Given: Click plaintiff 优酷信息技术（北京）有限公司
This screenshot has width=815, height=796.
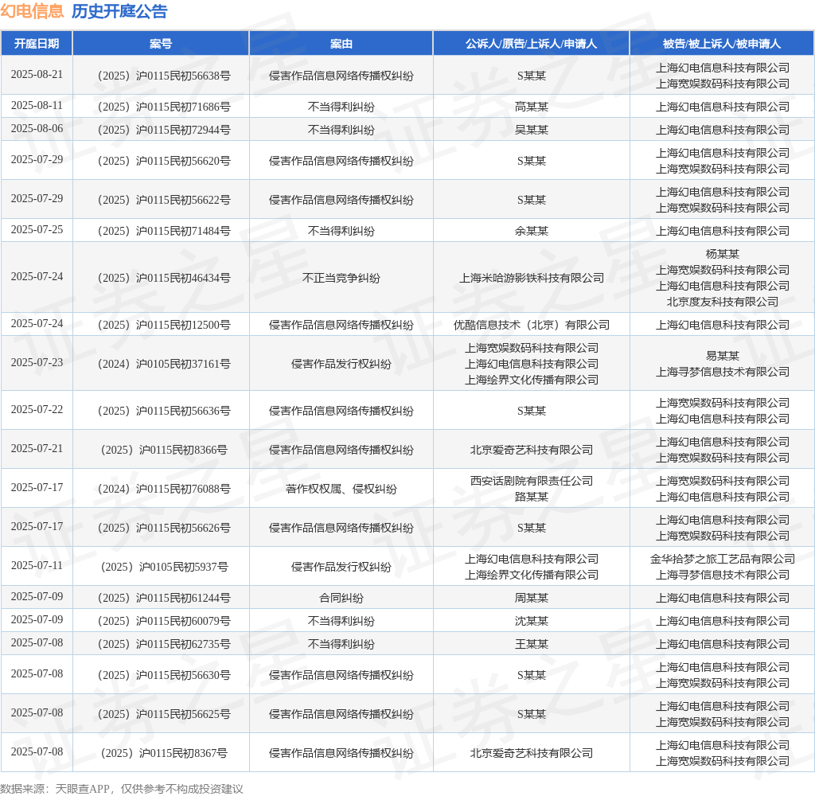Looking at the screenshot, I should click(x=531, y=325).
